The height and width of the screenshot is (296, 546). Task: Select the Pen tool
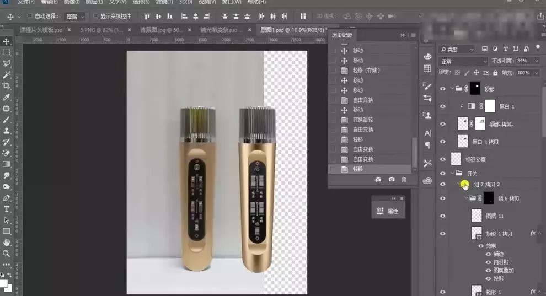pos(6,197)
